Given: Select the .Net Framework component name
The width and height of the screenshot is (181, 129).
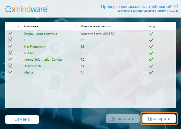Looking at the screenshot, I should (34, 47).
